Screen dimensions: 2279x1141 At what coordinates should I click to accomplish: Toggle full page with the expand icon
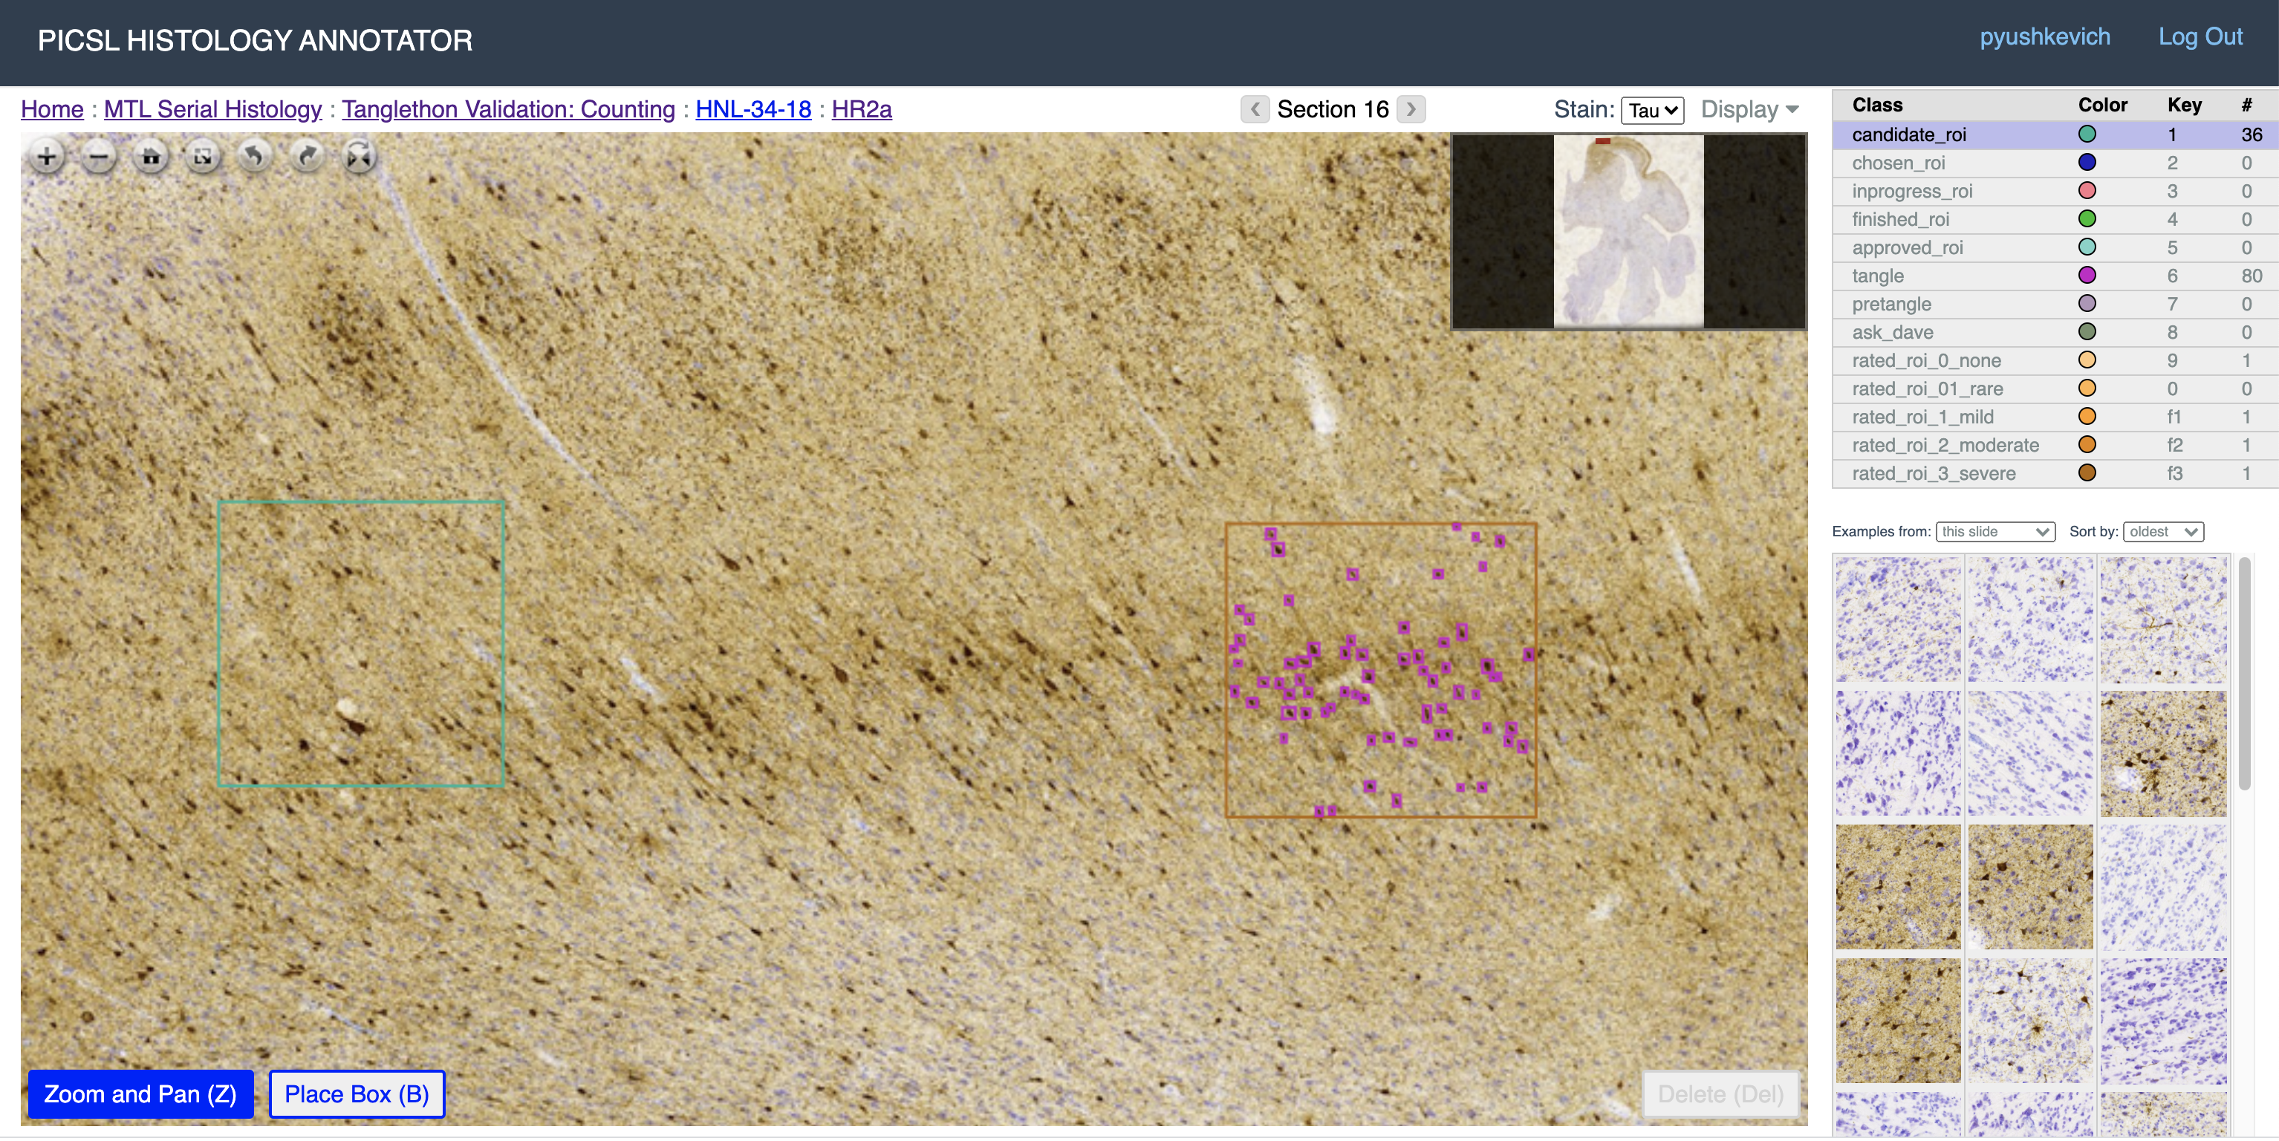[204, 157]
